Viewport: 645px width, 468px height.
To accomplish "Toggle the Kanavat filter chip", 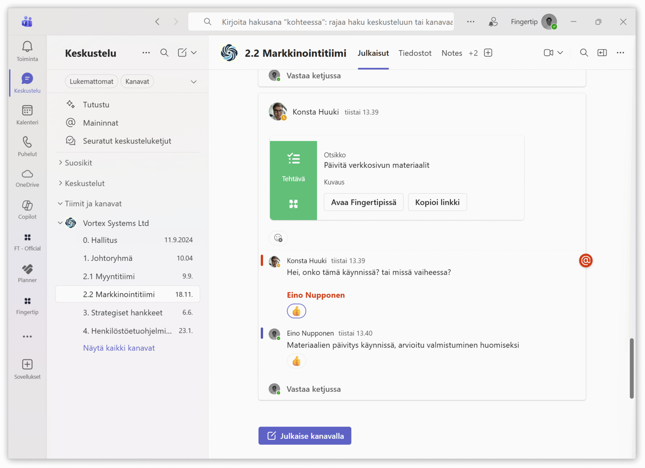I will tap(137, 82).
